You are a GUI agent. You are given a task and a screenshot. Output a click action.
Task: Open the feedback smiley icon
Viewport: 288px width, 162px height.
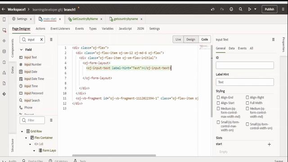(231, 9)
